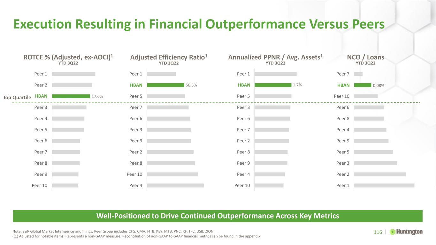Image resolution: width=436 pixels, height=245 pixels.
Task: Click the S&P Global Market Intelligence note
Action: click(x=113, y=231)
